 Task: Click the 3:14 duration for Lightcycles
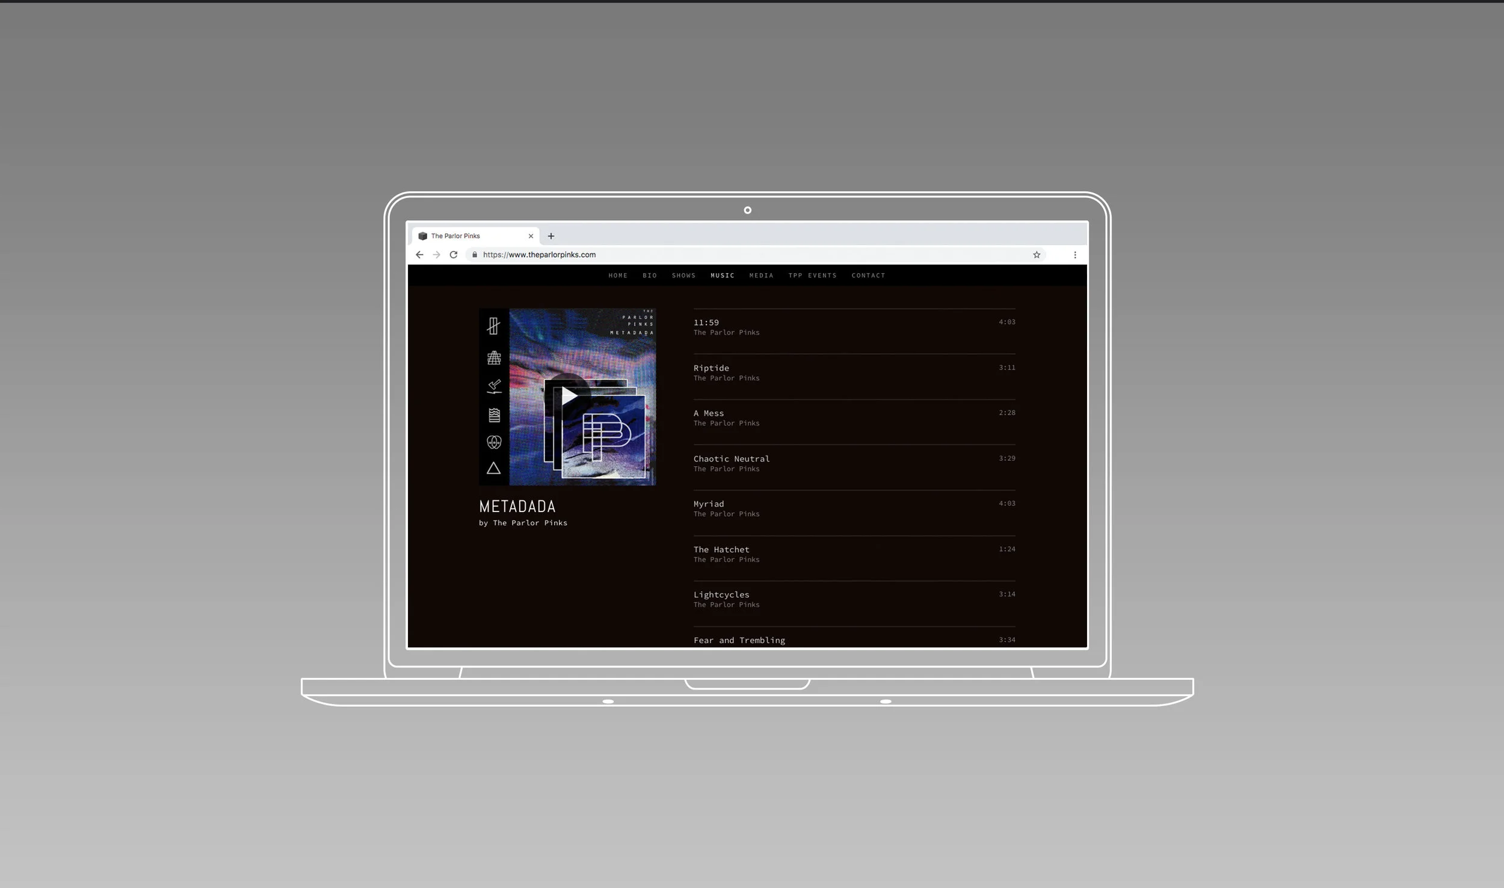(x=1006, y=594)
